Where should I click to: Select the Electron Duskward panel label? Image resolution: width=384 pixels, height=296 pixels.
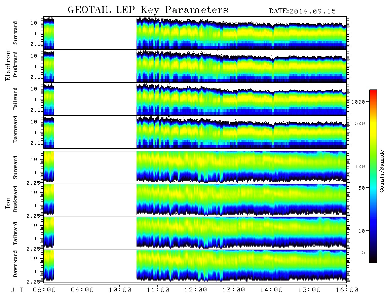click(x=15, y=65)
